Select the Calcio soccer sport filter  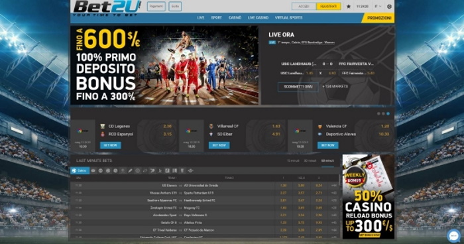[x=80, y=170]
